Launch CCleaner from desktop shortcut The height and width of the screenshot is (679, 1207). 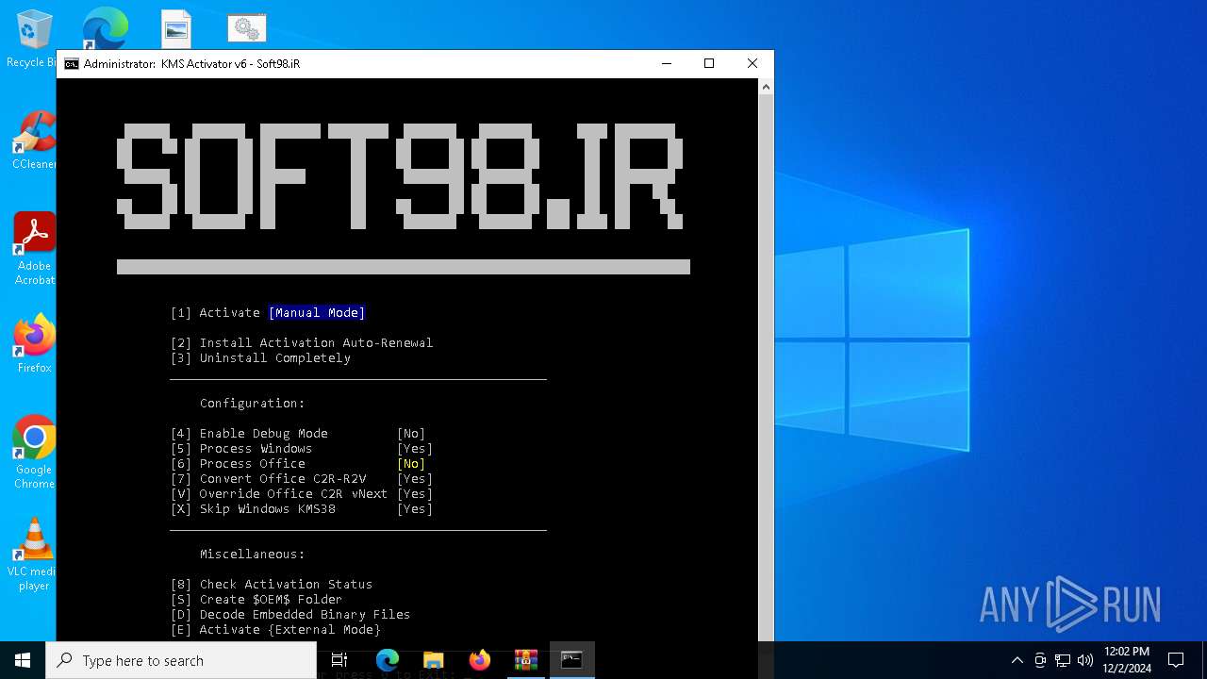[34, 141]
